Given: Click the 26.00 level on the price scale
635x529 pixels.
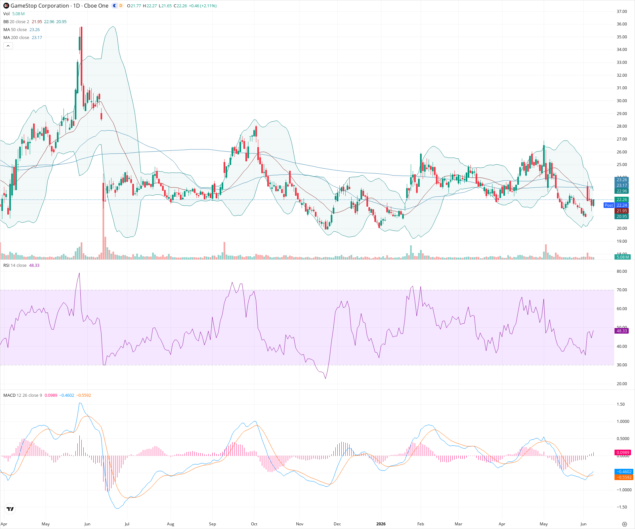Looking at the screenshot, I should coord(622,152).
